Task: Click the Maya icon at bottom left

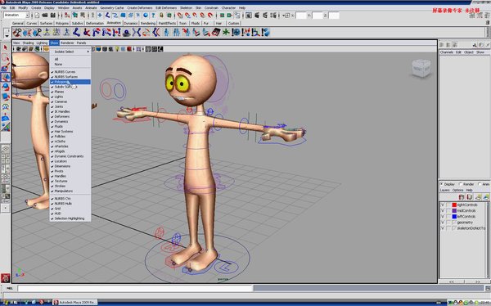Action: (x=6, y=278)
